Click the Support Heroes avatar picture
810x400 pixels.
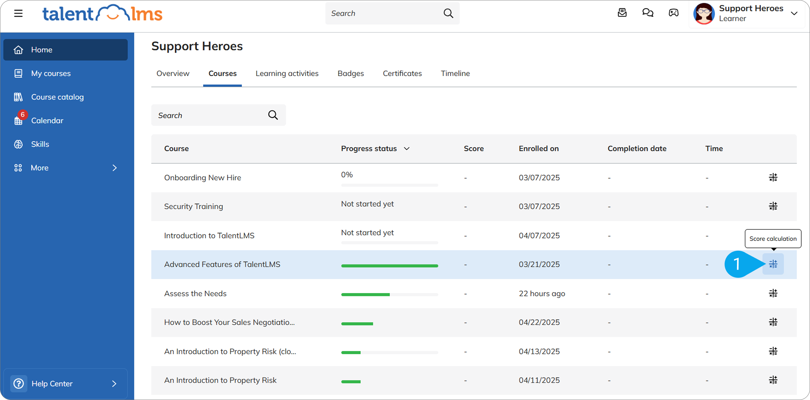point(704,13)
